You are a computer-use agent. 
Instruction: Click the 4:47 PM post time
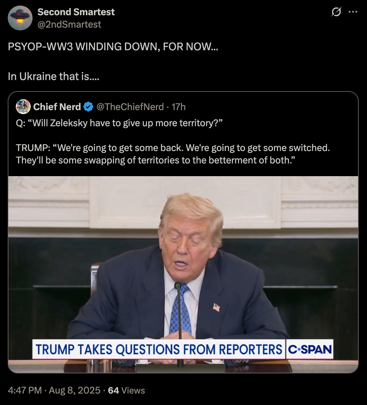coord(25,390)
